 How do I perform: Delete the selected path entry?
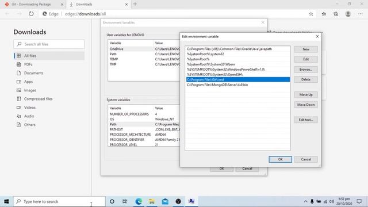(x=306, y=79)
